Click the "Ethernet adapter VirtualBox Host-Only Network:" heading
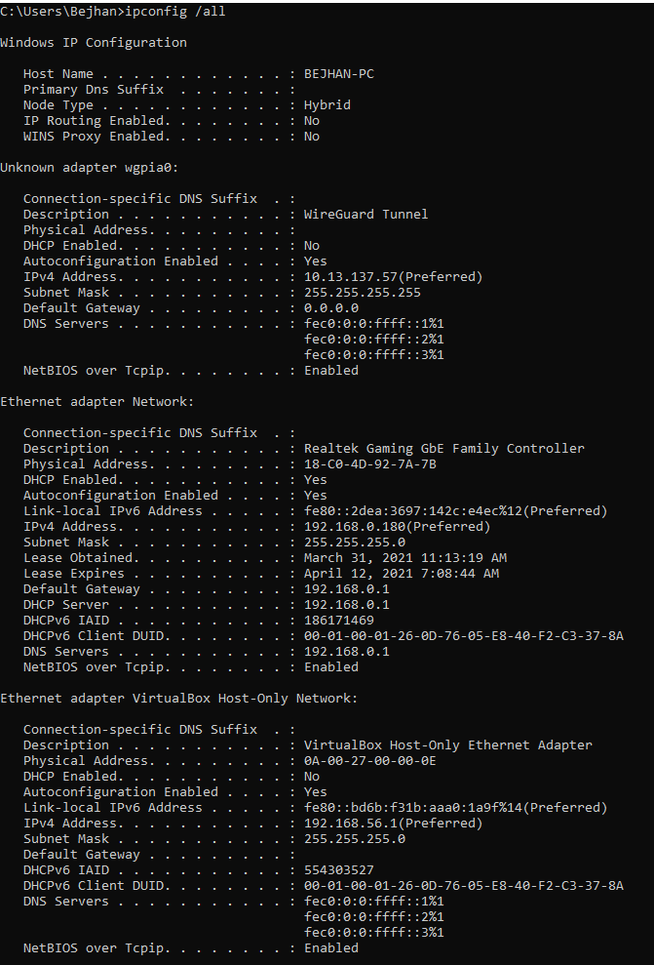654x965 pixels. (179, 699)
